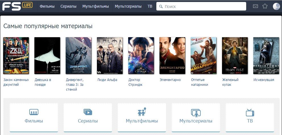Open ТВ in the top navigation

click(x=150, y=7)
